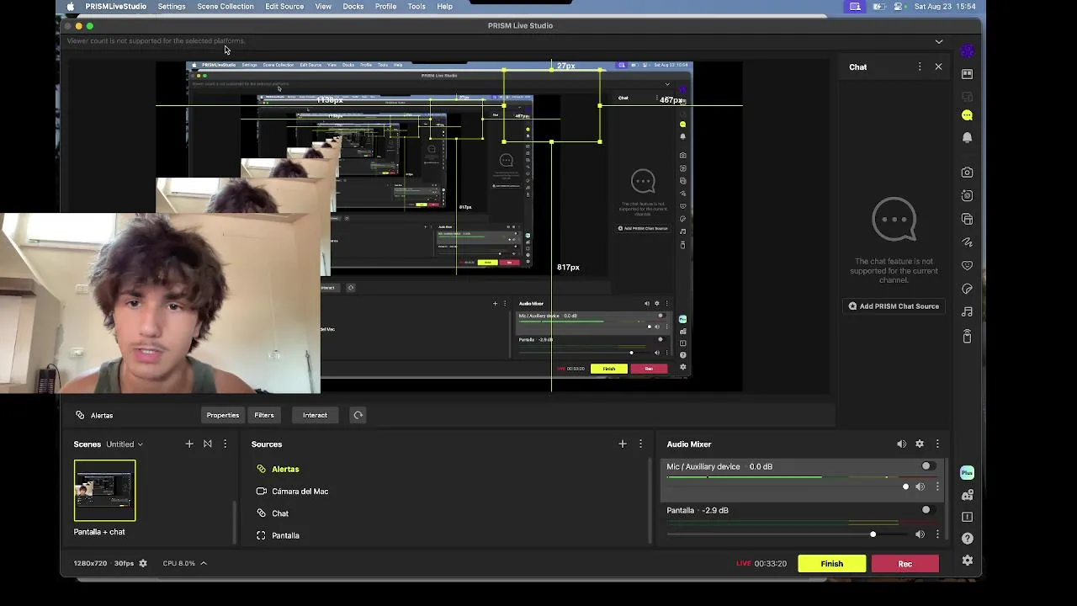Image resolution: width=1077 pixels, height=606 pixels.
Task: Open the settings gear at sidebar bottom
Action: pyautogui.click(x=967, y=561)
